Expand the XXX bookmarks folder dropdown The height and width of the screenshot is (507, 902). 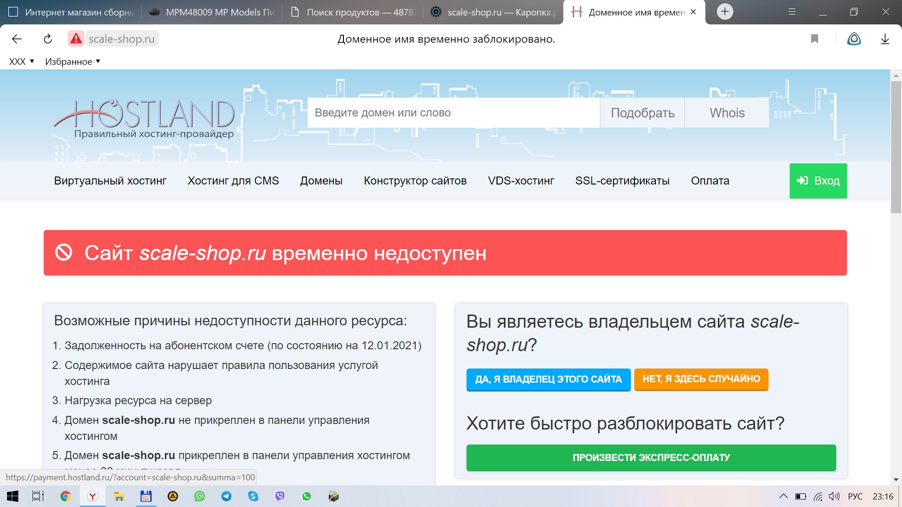[22, 61]
